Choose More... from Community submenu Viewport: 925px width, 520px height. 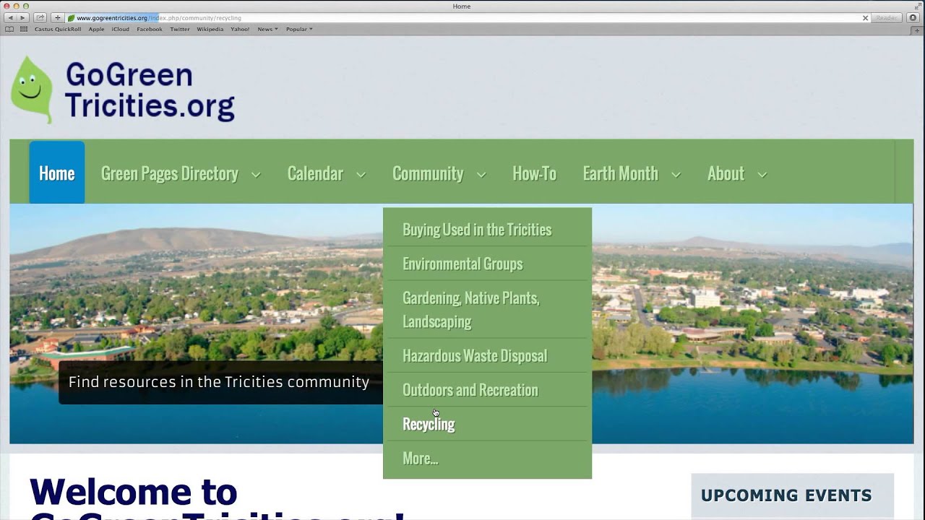[x=487, y=459]
